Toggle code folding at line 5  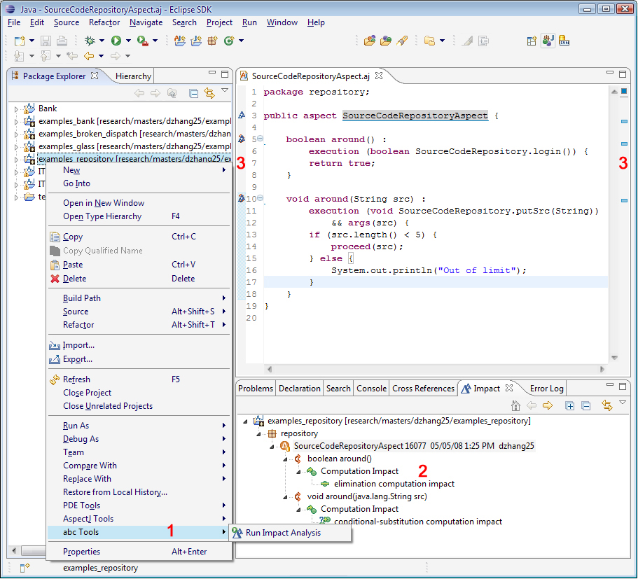[260, 139]
